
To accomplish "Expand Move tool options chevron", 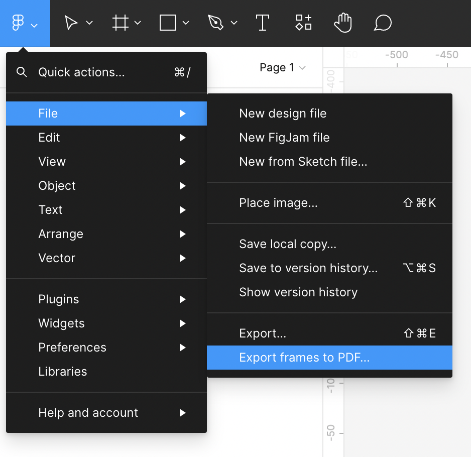I will (x=89, y=23).
